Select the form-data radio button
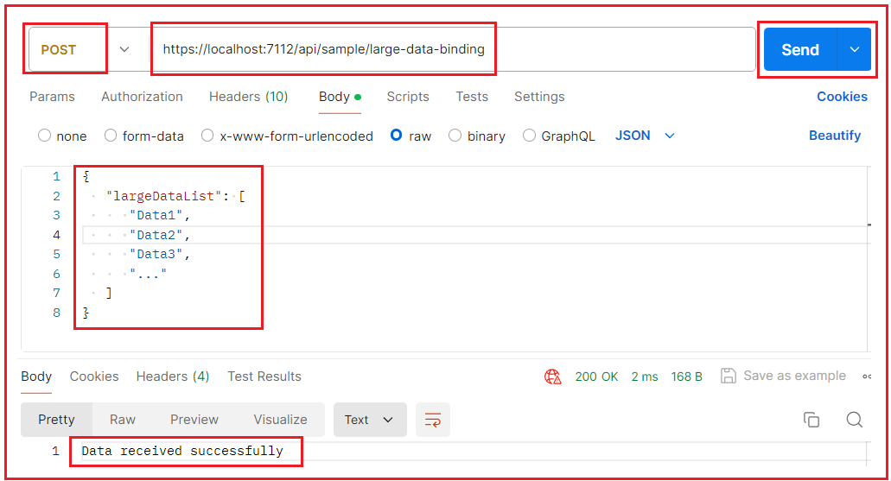 111,136
